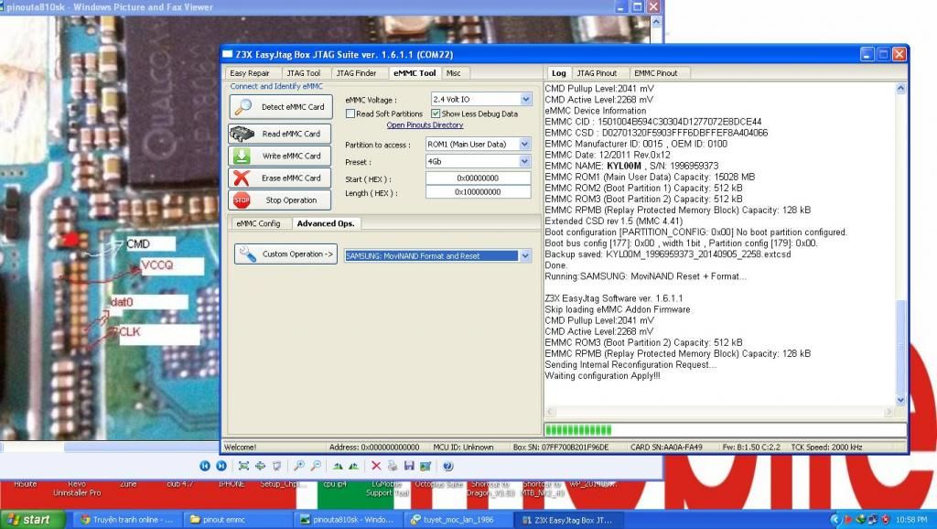Screen dimensions: 937x529
Task: Click floppy disk Copy To icon
Action: [409, 466]
